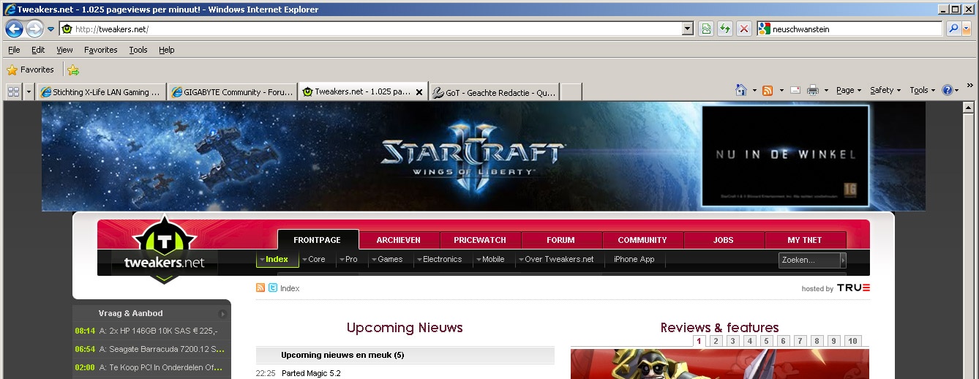Viewport: 979px width, 379px height.
Task: Refresh the page with the green arrows
Action: click(725, 29)
